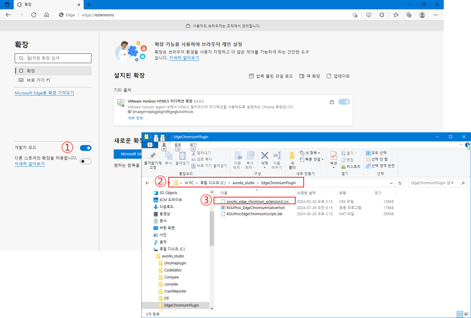Switch to large icons view button
Screen dimensions: 471x318
pyautogui.click(x=466, y=314)
